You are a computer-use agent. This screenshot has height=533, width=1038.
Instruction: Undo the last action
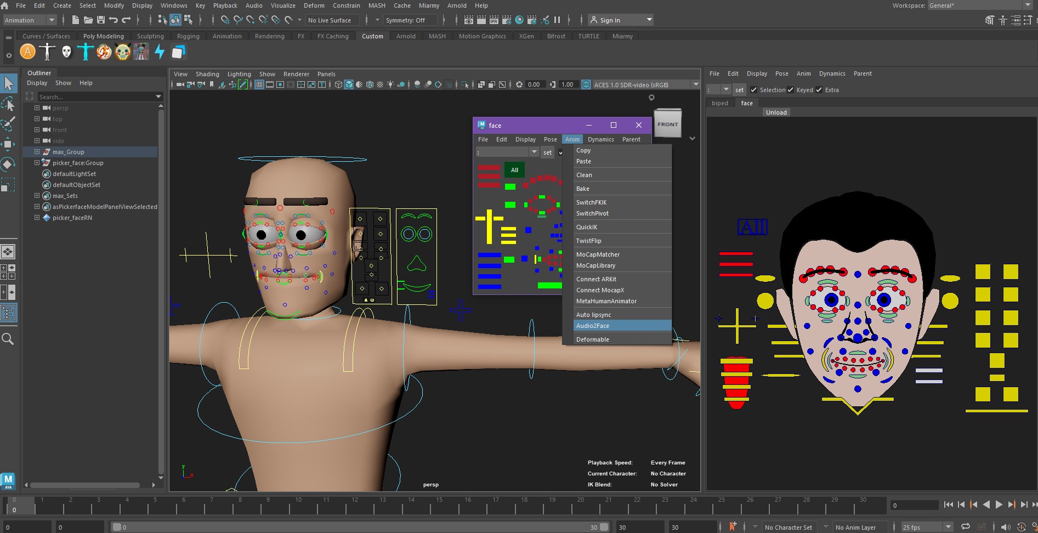click(114, 20)
